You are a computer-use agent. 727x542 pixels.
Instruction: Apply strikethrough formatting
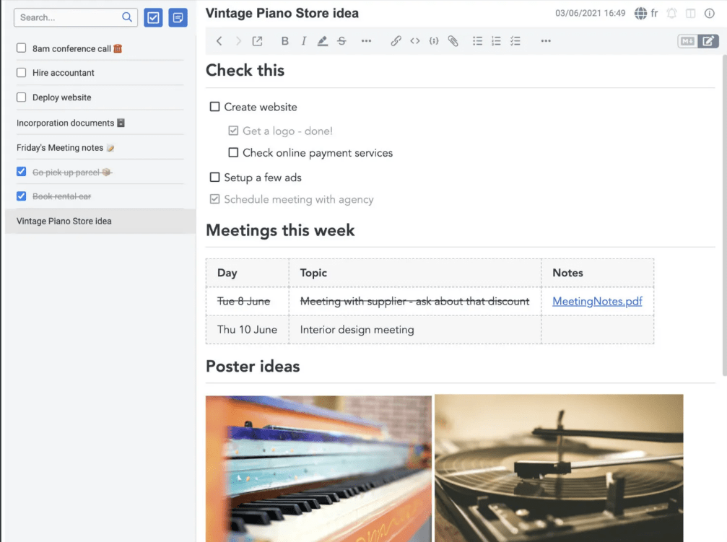coord(341,41)
